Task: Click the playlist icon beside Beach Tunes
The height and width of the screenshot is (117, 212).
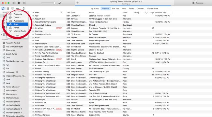Action: (x=4, y=54)
